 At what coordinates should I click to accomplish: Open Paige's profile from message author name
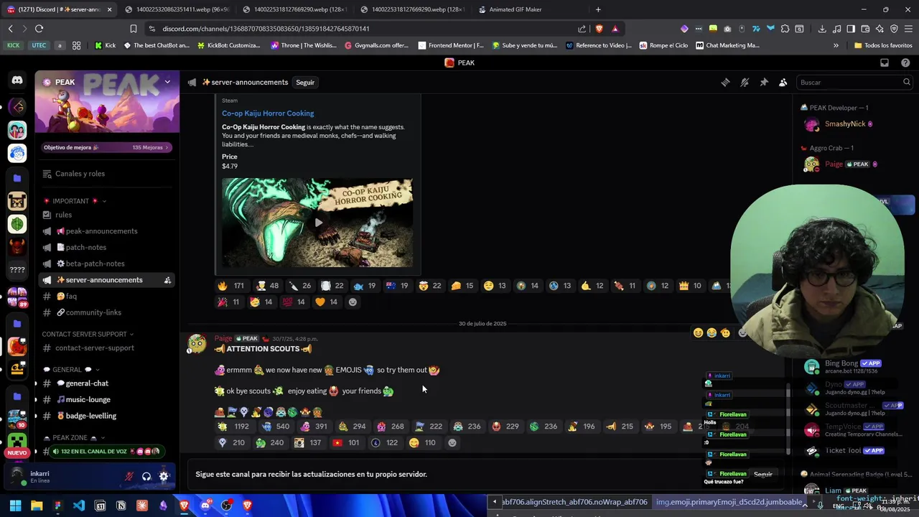click(223, 338)
